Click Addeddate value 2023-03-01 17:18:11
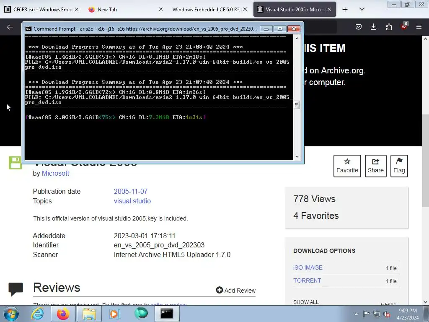 click(x=145, y=236)
